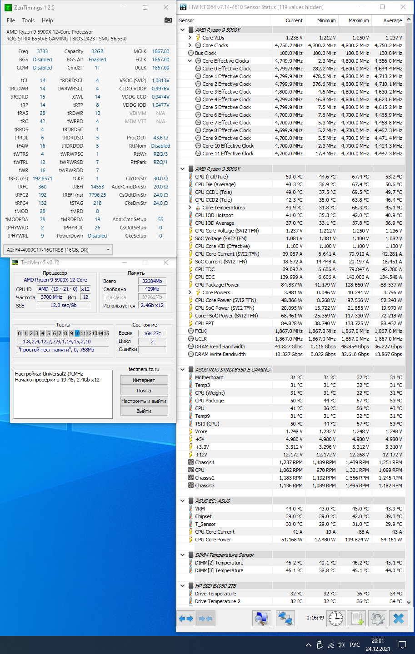Expand the Core Temperatures row
The width and height of the screenshot is (415, 654).
[190, 208]
